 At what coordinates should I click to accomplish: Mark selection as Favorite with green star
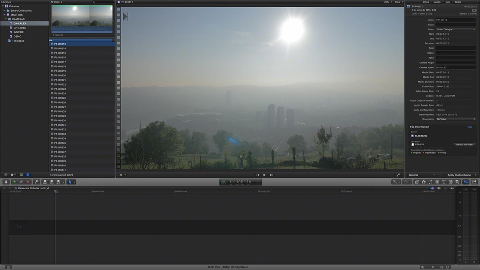pyautogui.click(x=14, y=182)
